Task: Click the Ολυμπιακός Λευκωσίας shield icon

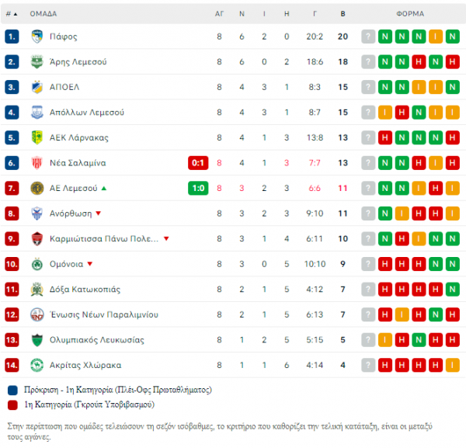Action: [37, 340]
